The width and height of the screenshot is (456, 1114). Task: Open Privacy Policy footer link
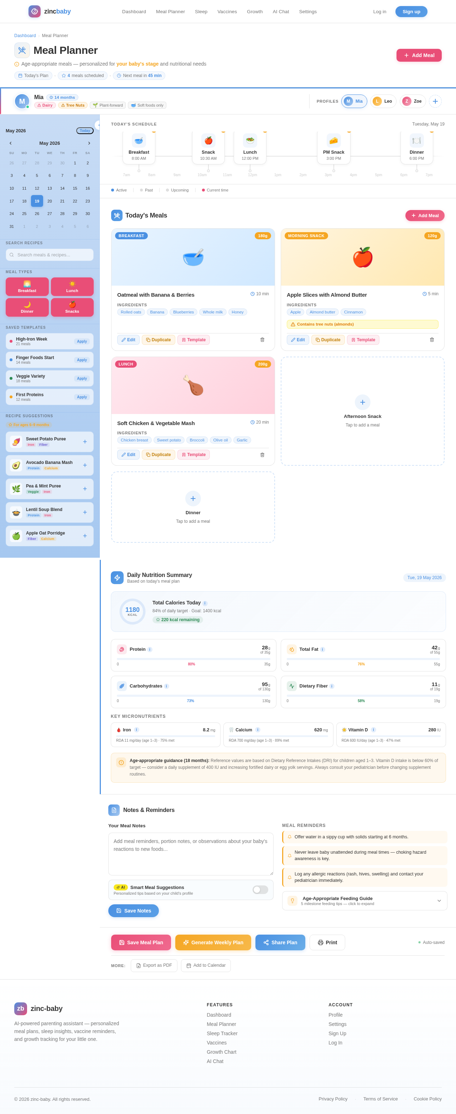333,1099
